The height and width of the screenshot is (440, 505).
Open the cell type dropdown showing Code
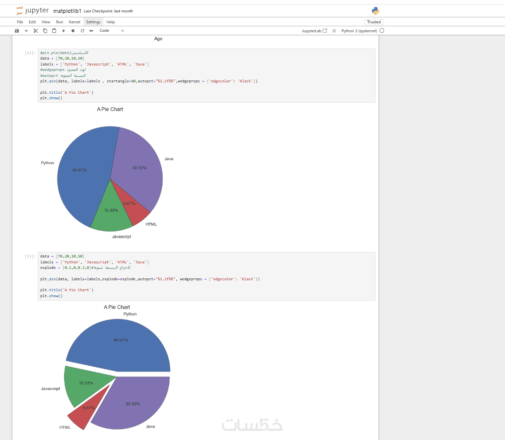click(x=111, y=31)
